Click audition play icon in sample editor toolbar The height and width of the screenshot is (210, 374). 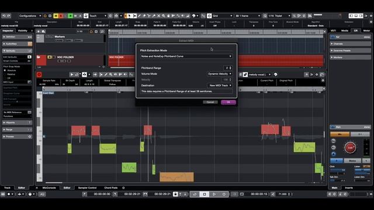click(x=71, y=75)
